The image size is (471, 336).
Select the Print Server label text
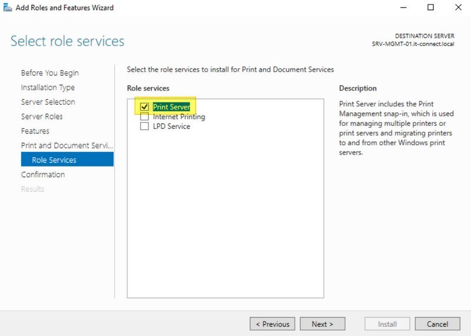(x=171, y=107)
